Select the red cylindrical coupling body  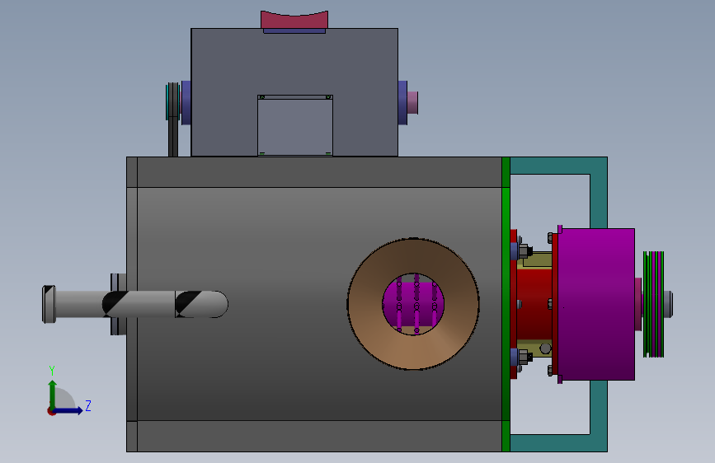point(534,304)
